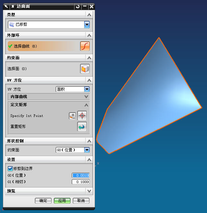Collapse the 定义矩形 section
The image size is (207, 213).
click(86, 105)
